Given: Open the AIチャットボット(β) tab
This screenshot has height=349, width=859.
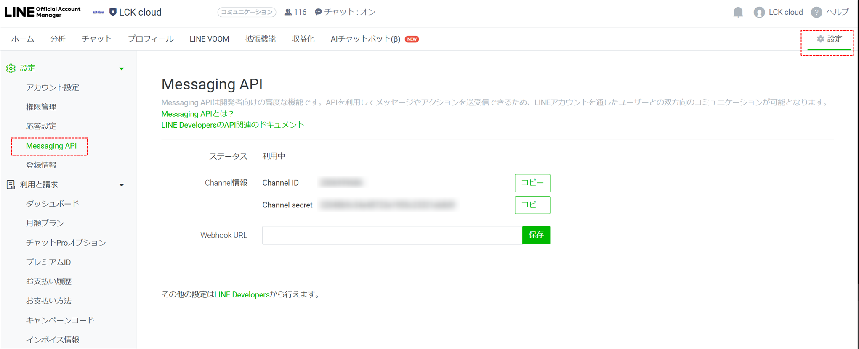Looking at the screenshot, I should (365, 39).
